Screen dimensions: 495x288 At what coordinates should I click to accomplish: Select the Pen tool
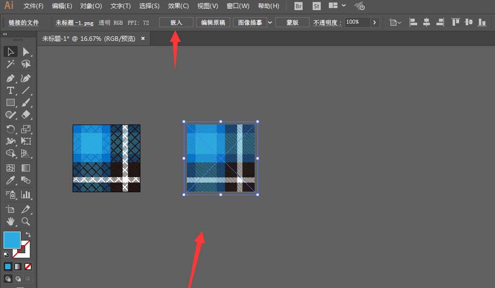[11, 78]
